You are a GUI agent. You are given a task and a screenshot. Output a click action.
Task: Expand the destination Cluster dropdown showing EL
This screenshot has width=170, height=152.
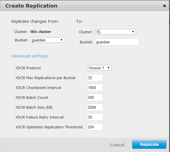(115, 32)
